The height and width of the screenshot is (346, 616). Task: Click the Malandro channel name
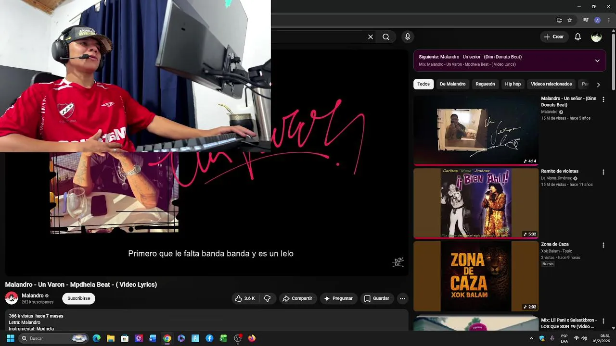33,296
